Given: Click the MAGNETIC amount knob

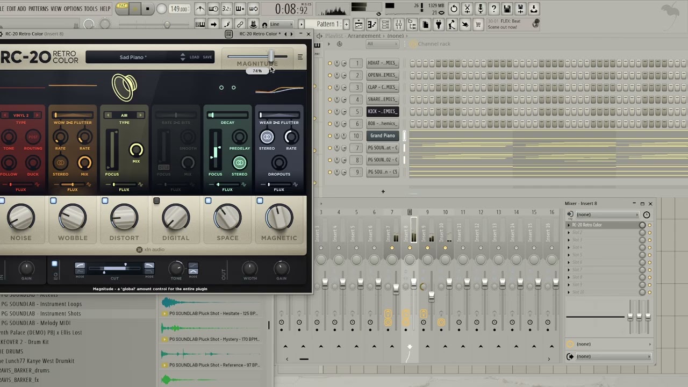Looking at the screenshot, I should tap(279, 218).
